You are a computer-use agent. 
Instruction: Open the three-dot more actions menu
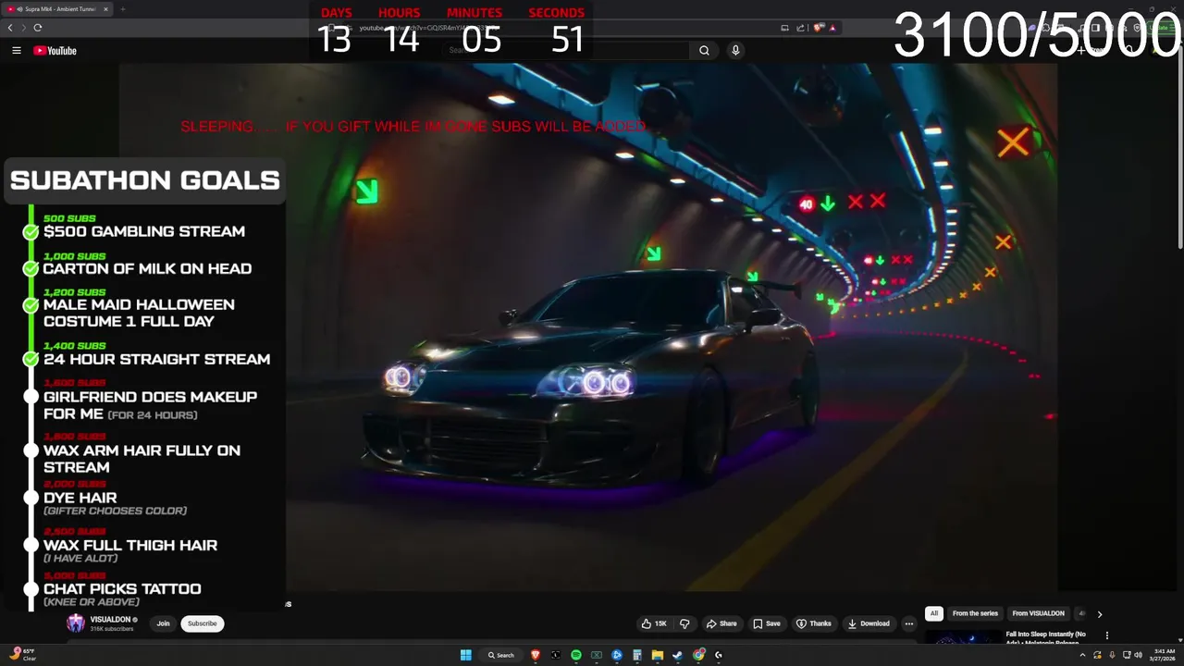click(x=909, y=623)
